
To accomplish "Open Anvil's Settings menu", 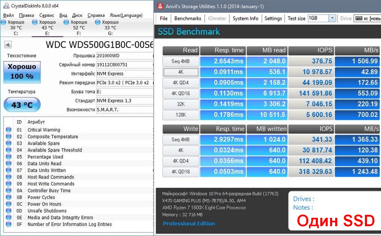I will click(273, 18).
